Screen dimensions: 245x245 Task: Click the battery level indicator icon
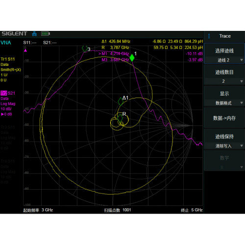pyautogui.click(x=46, y=34)
